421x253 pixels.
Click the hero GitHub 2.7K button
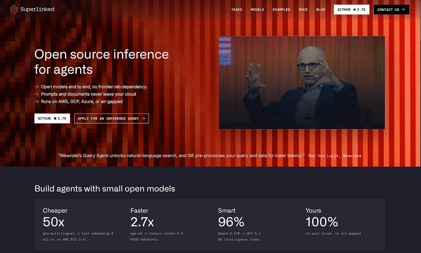pos(52,118)
